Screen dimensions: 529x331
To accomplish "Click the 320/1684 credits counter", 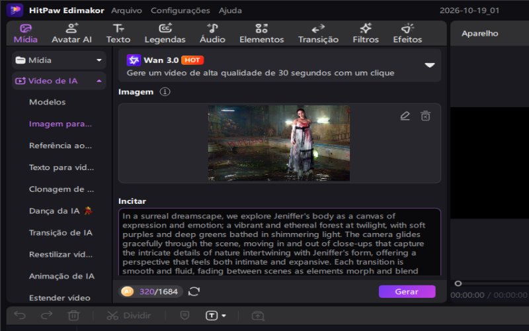I will pyautogui.click(x=159, y=291).
